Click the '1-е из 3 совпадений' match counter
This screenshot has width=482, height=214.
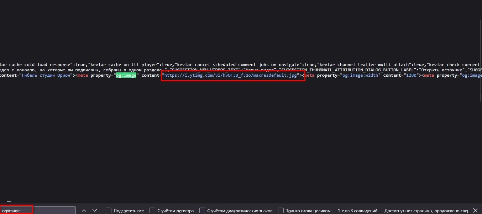[357, 210]
